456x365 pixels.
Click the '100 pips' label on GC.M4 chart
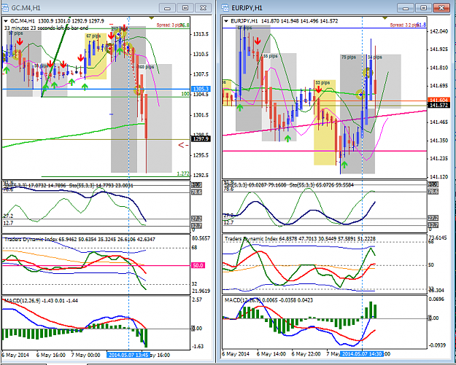(146, 67)
